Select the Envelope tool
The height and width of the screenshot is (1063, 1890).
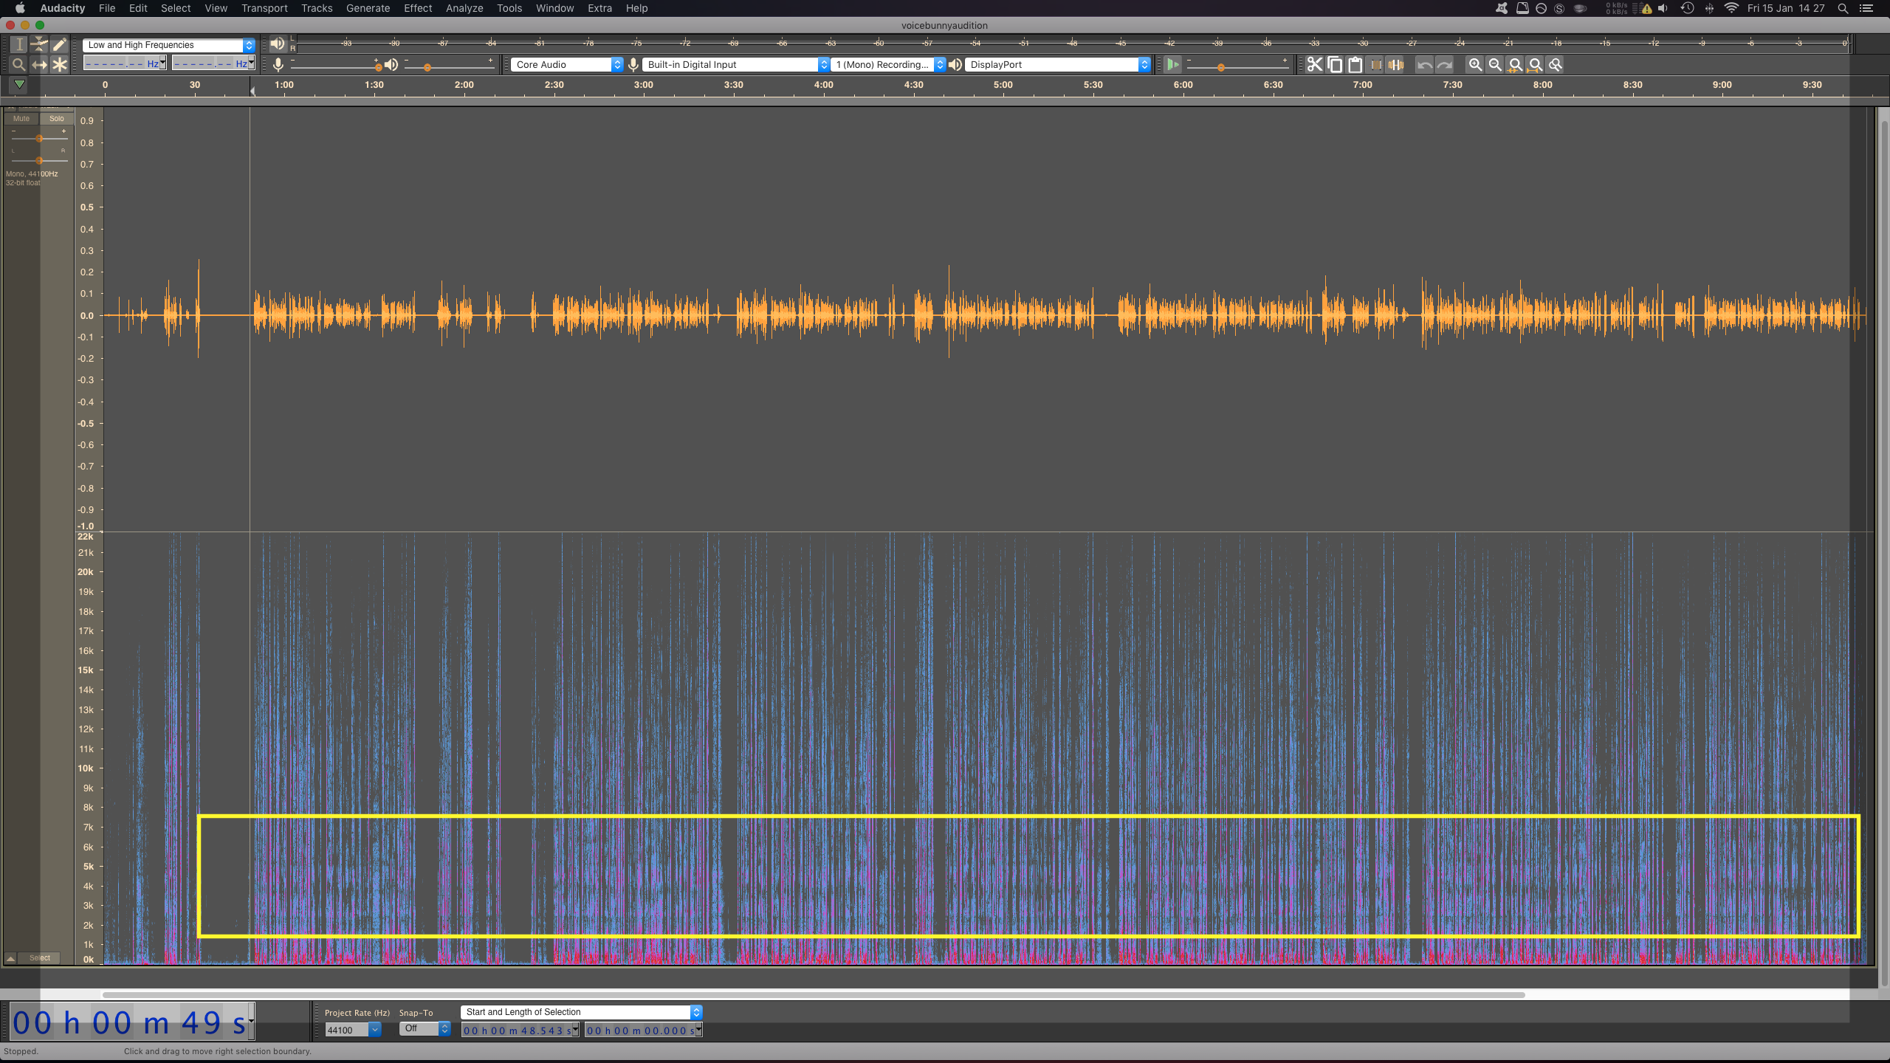(39, 45)
